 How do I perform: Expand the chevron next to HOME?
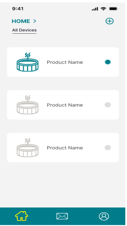click(34, 21)
